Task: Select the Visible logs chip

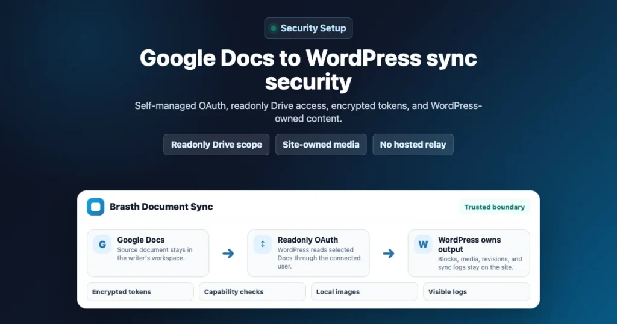Action: coord(477,291)
